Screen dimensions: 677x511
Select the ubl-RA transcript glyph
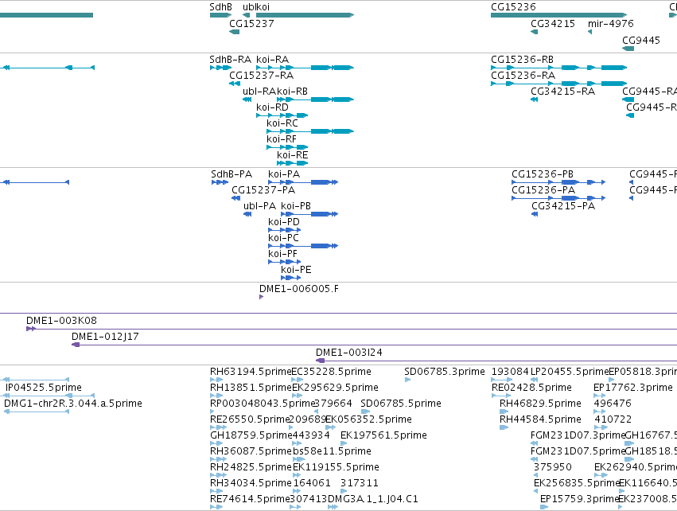247,99
